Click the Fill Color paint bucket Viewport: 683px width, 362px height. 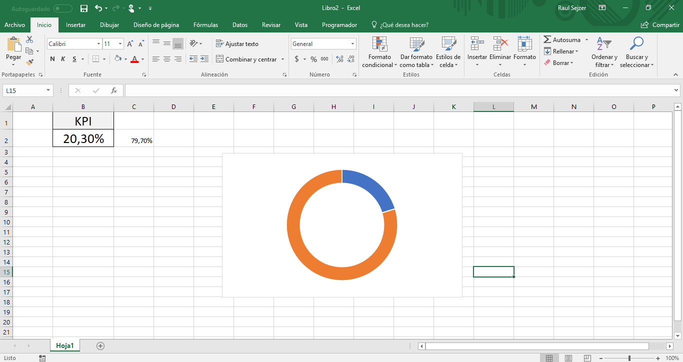tap(117, 59)
